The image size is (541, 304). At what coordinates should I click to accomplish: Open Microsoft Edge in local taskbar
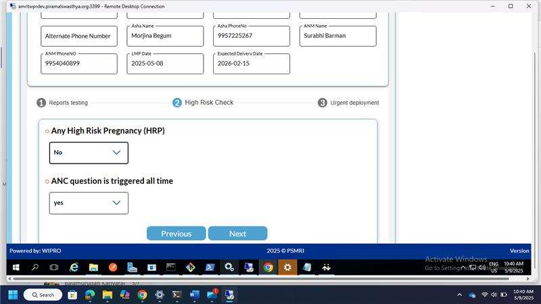pos(90,295)
